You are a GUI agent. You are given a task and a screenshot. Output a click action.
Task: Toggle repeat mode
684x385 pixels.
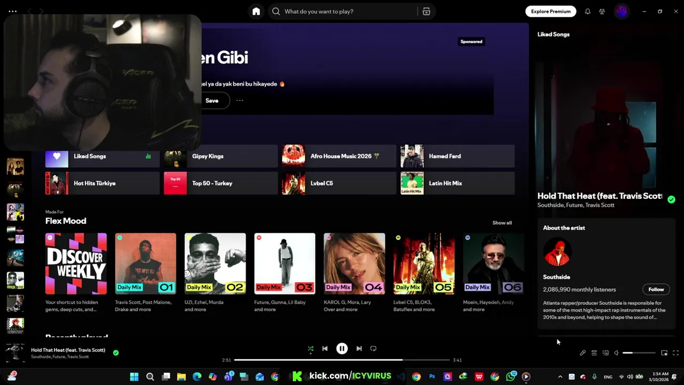click(374, 349)
